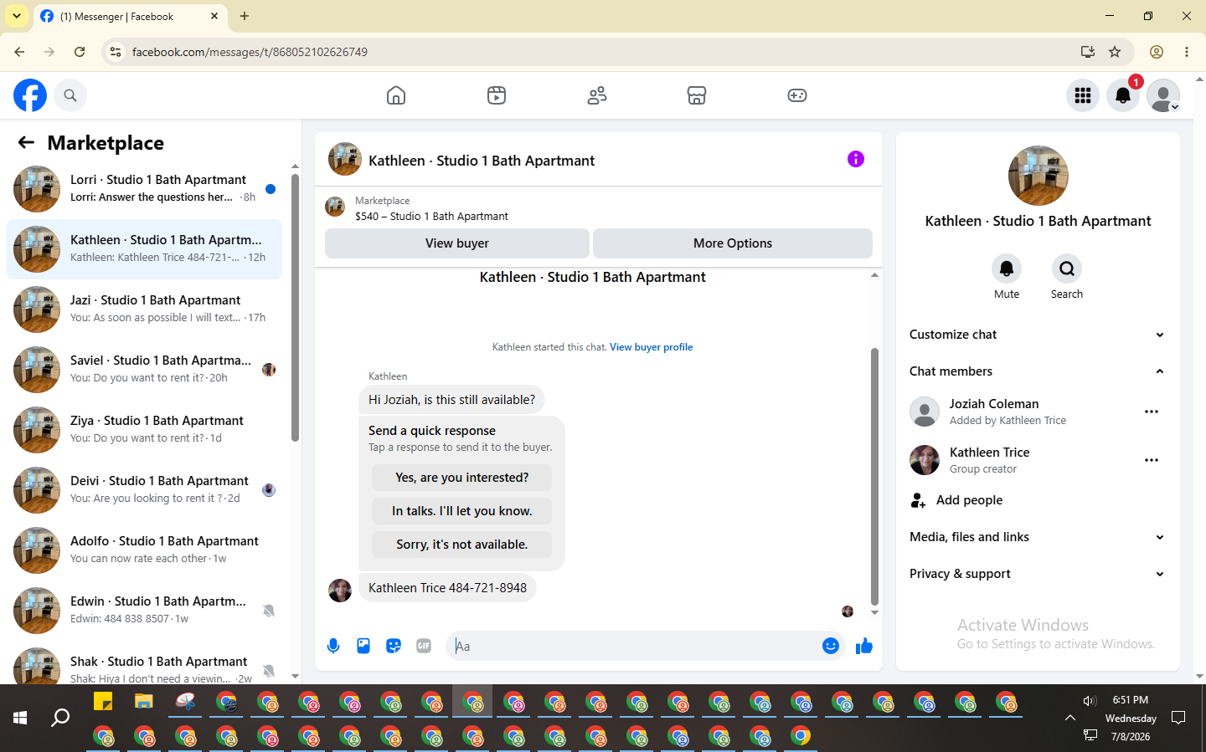Open the Friends tab icon

click(x=597, y=95)
